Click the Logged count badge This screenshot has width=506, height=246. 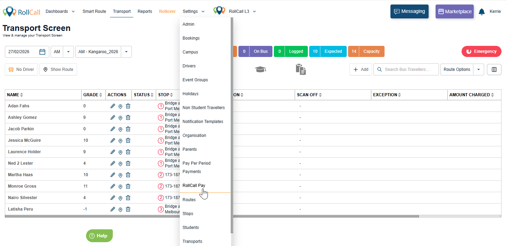(x=291, y=51)
